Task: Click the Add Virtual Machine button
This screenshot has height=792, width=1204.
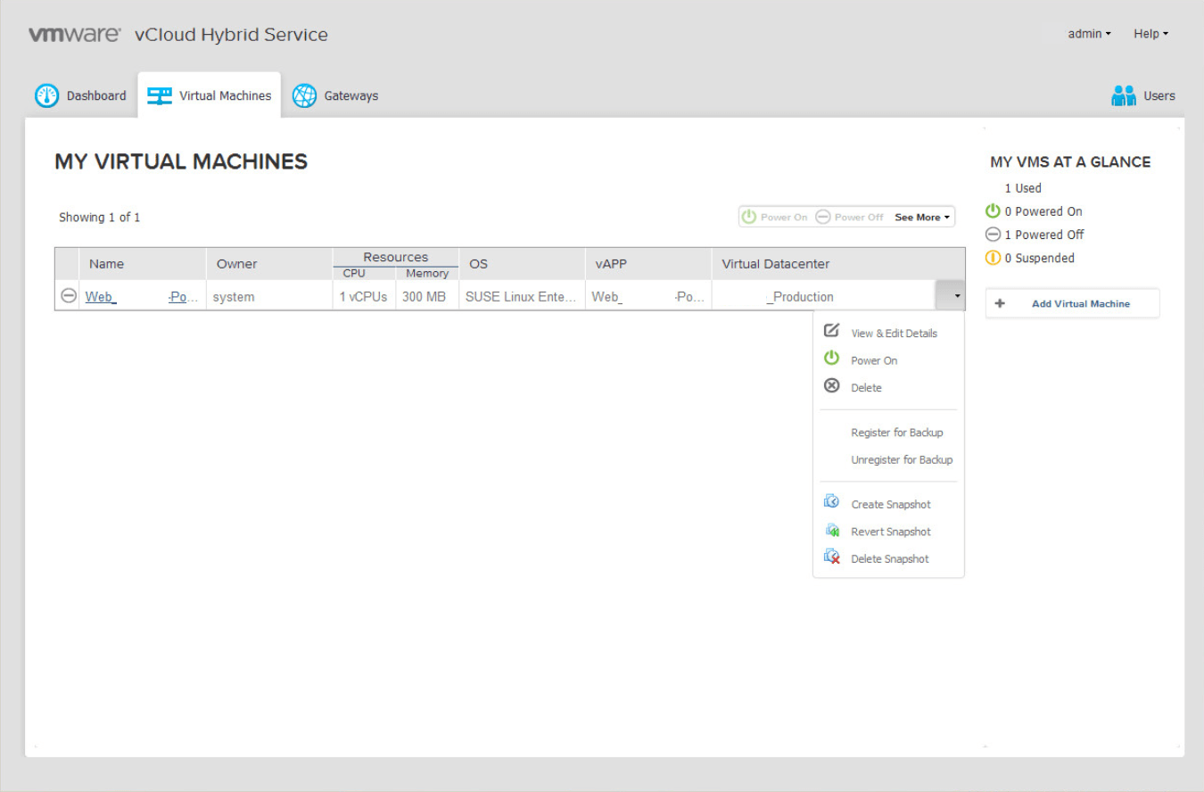Action: point(1072,303)
